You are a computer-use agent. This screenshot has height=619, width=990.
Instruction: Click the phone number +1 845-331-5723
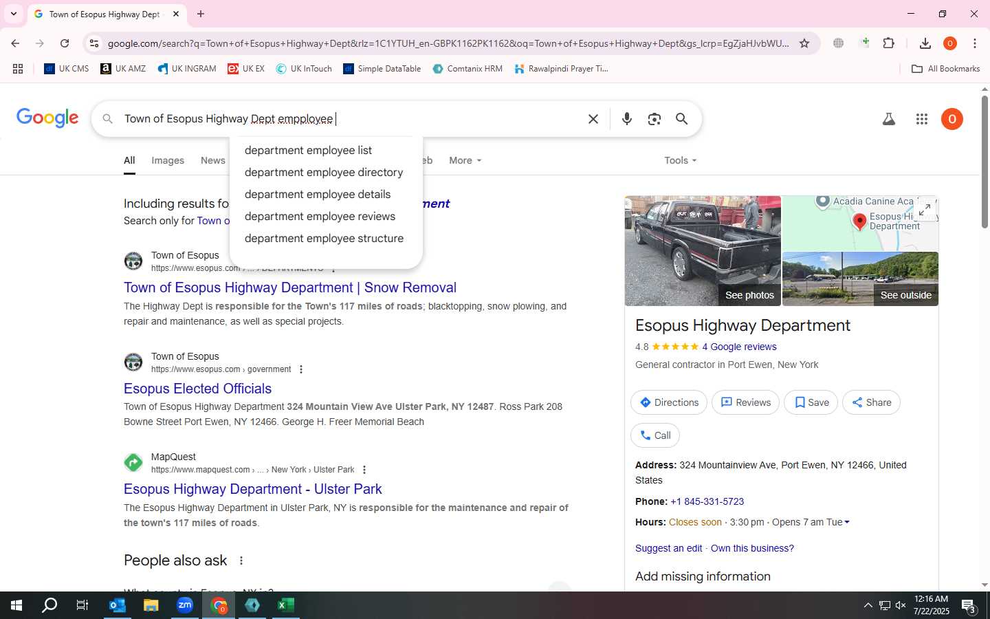(x=707, y=501)
